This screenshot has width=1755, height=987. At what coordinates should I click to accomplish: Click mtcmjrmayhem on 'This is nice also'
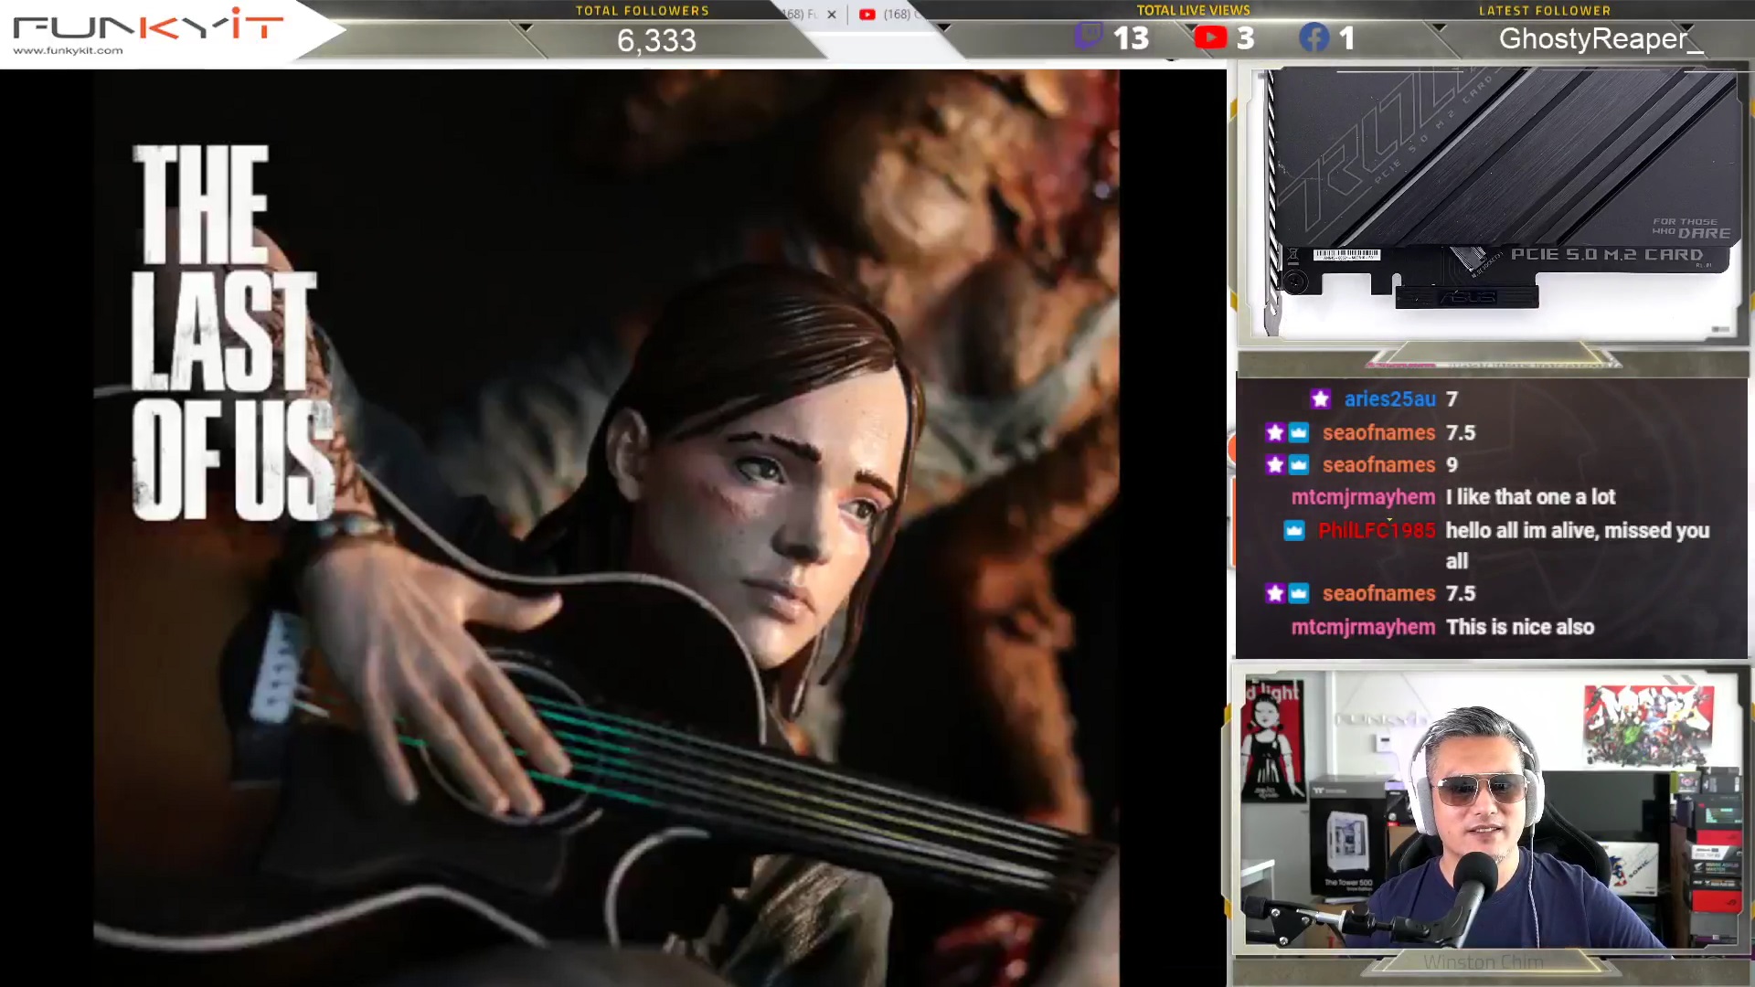pos(1363,628)
